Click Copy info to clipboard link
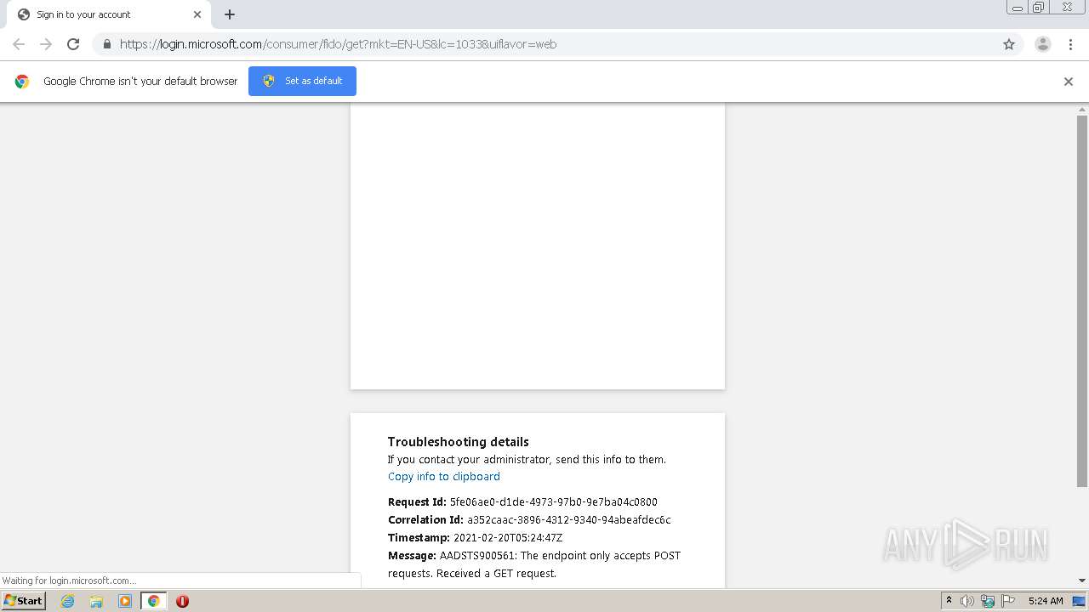 click(x=444, y=477)
